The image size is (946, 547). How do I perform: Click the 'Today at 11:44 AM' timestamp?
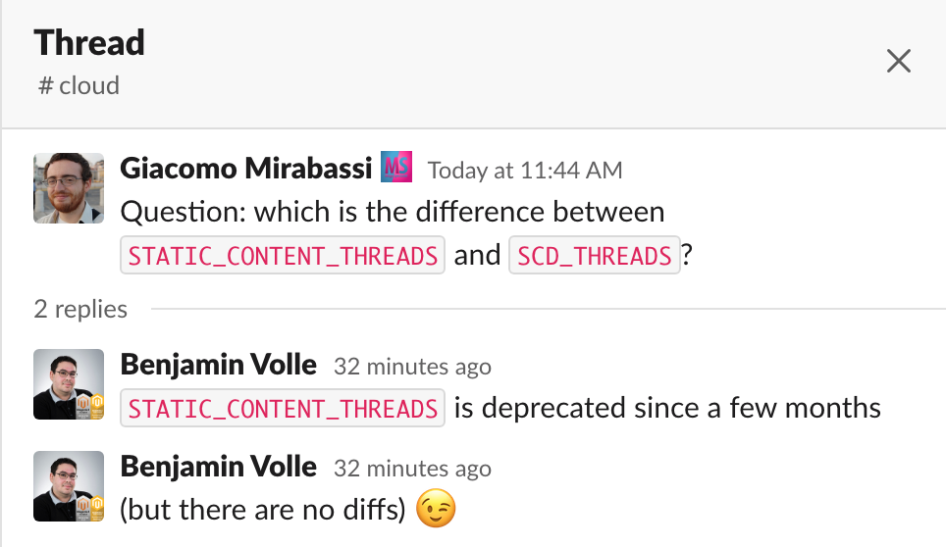[525, 171]
